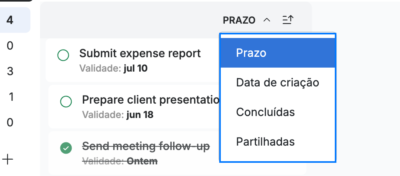400x176 pixels.
Task: Choose Data de criação from the menu
Action: pos(278,82)
